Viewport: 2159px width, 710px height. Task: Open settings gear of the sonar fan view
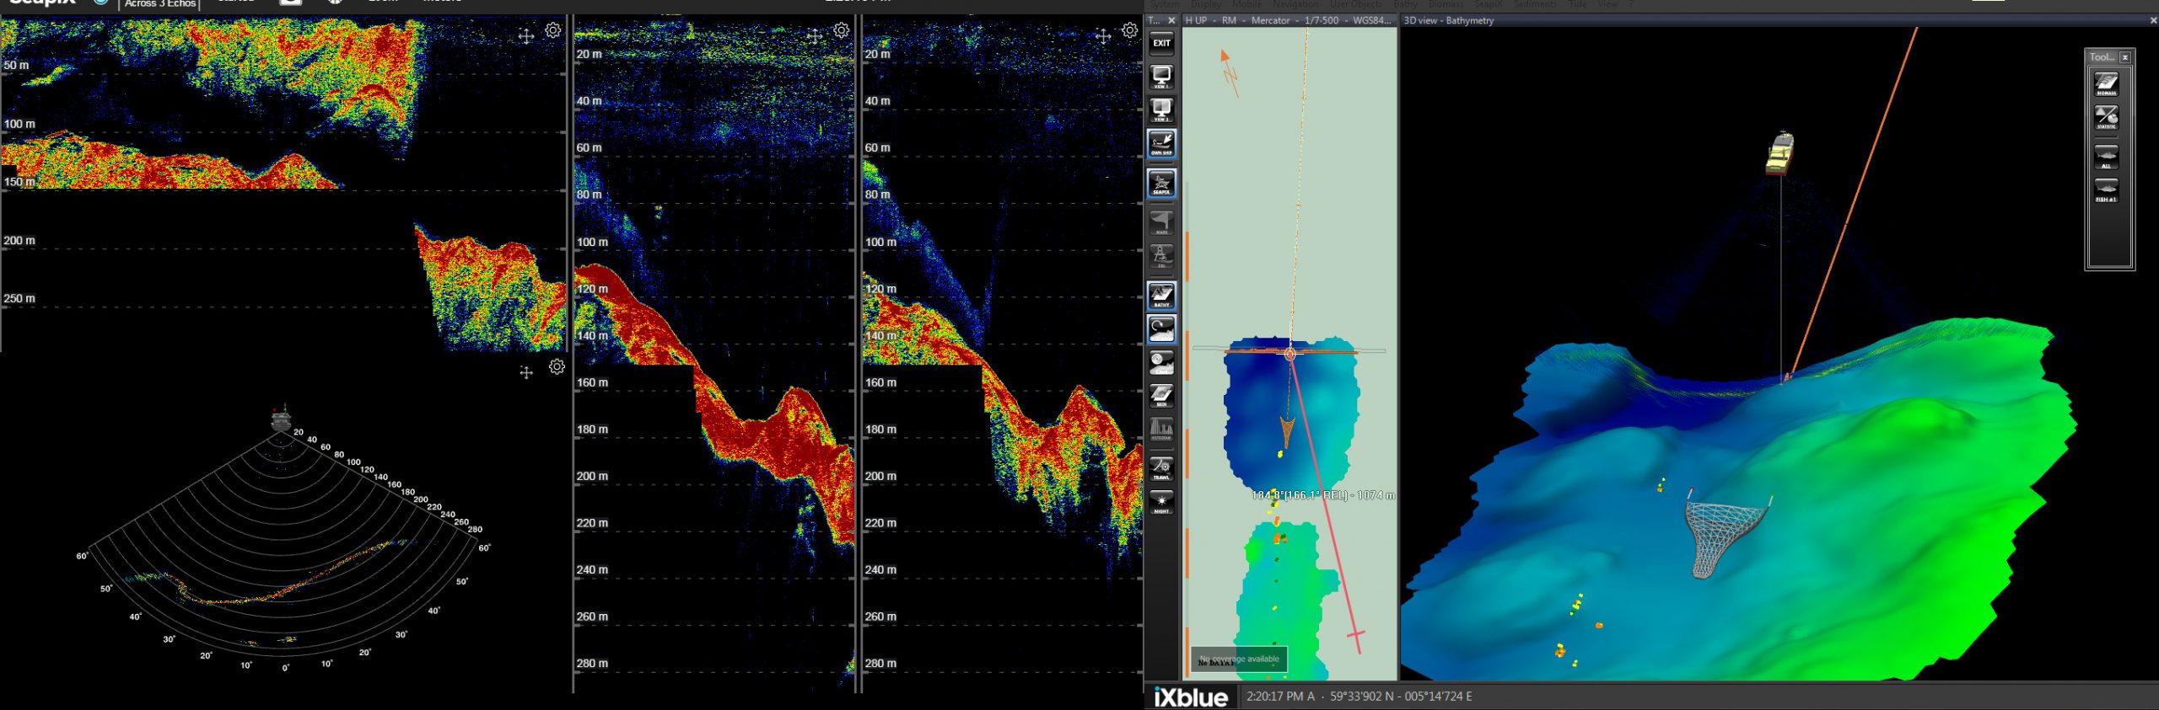(x=557, y=366)
